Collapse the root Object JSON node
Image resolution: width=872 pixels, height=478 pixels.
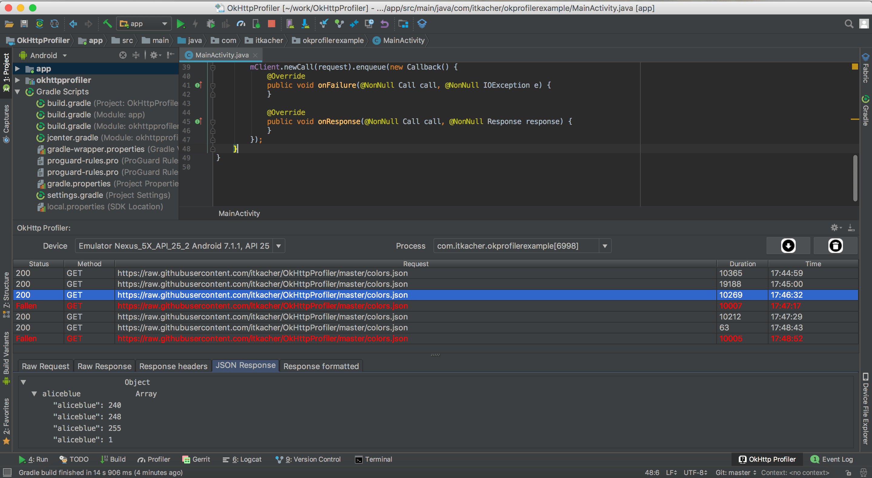[x=23, y=382]
